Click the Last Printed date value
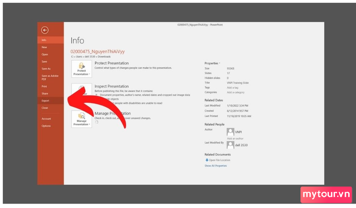This screenshot has height=208, width=356. 239,116
